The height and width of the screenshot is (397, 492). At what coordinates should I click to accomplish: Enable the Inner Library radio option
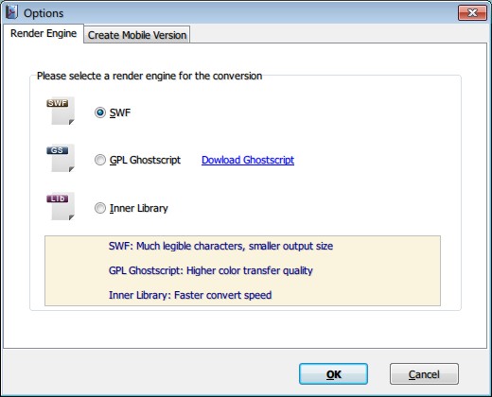(100, 208)
